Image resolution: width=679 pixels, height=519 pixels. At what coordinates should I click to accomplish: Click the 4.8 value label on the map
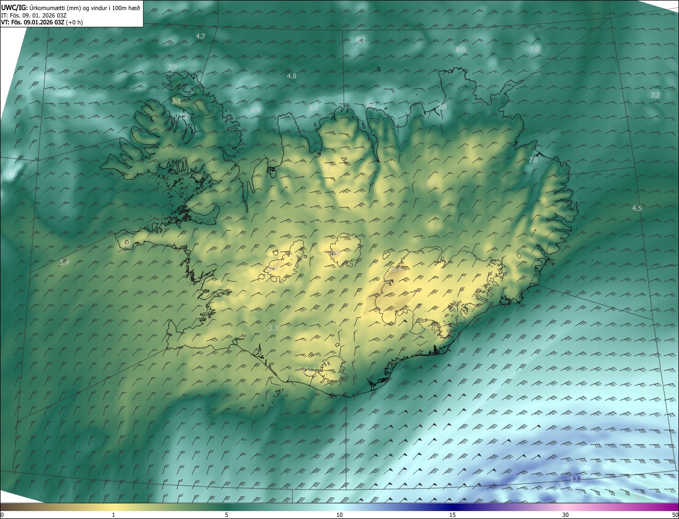point(291,76)
